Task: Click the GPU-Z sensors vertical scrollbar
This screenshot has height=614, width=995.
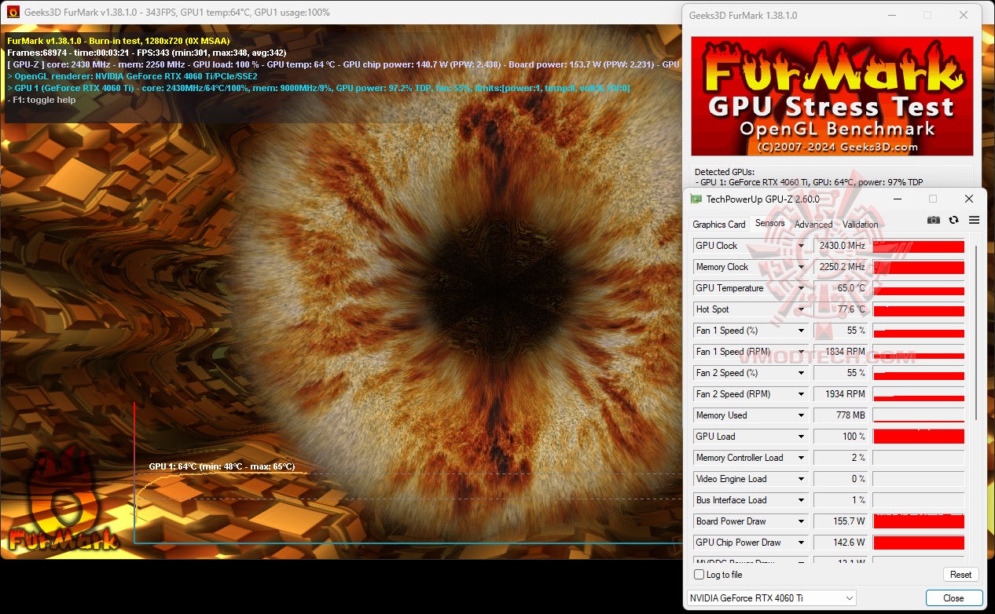Action: pyautogui.click(x=976, y=332)
